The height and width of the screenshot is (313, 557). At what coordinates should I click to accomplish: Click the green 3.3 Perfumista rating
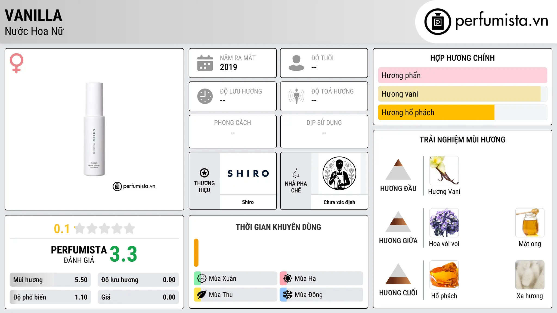[x=123, y=254]
